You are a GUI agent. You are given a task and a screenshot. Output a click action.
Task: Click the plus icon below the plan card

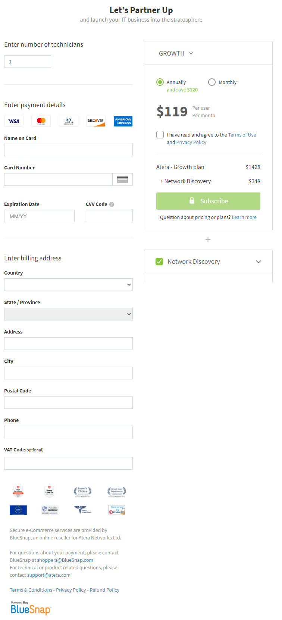208,239
